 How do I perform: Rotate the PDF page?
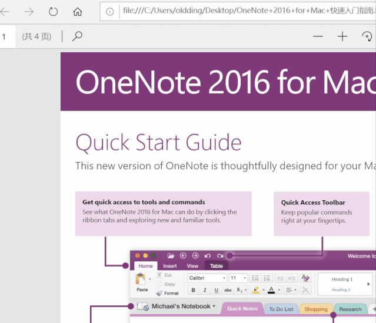[367, 36]
